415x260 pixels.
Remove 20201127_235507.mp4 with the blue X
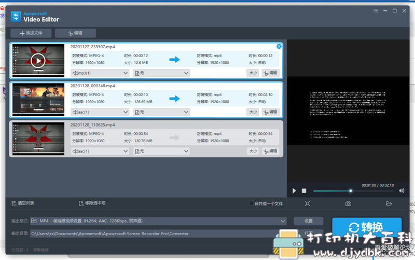(279, 46)
